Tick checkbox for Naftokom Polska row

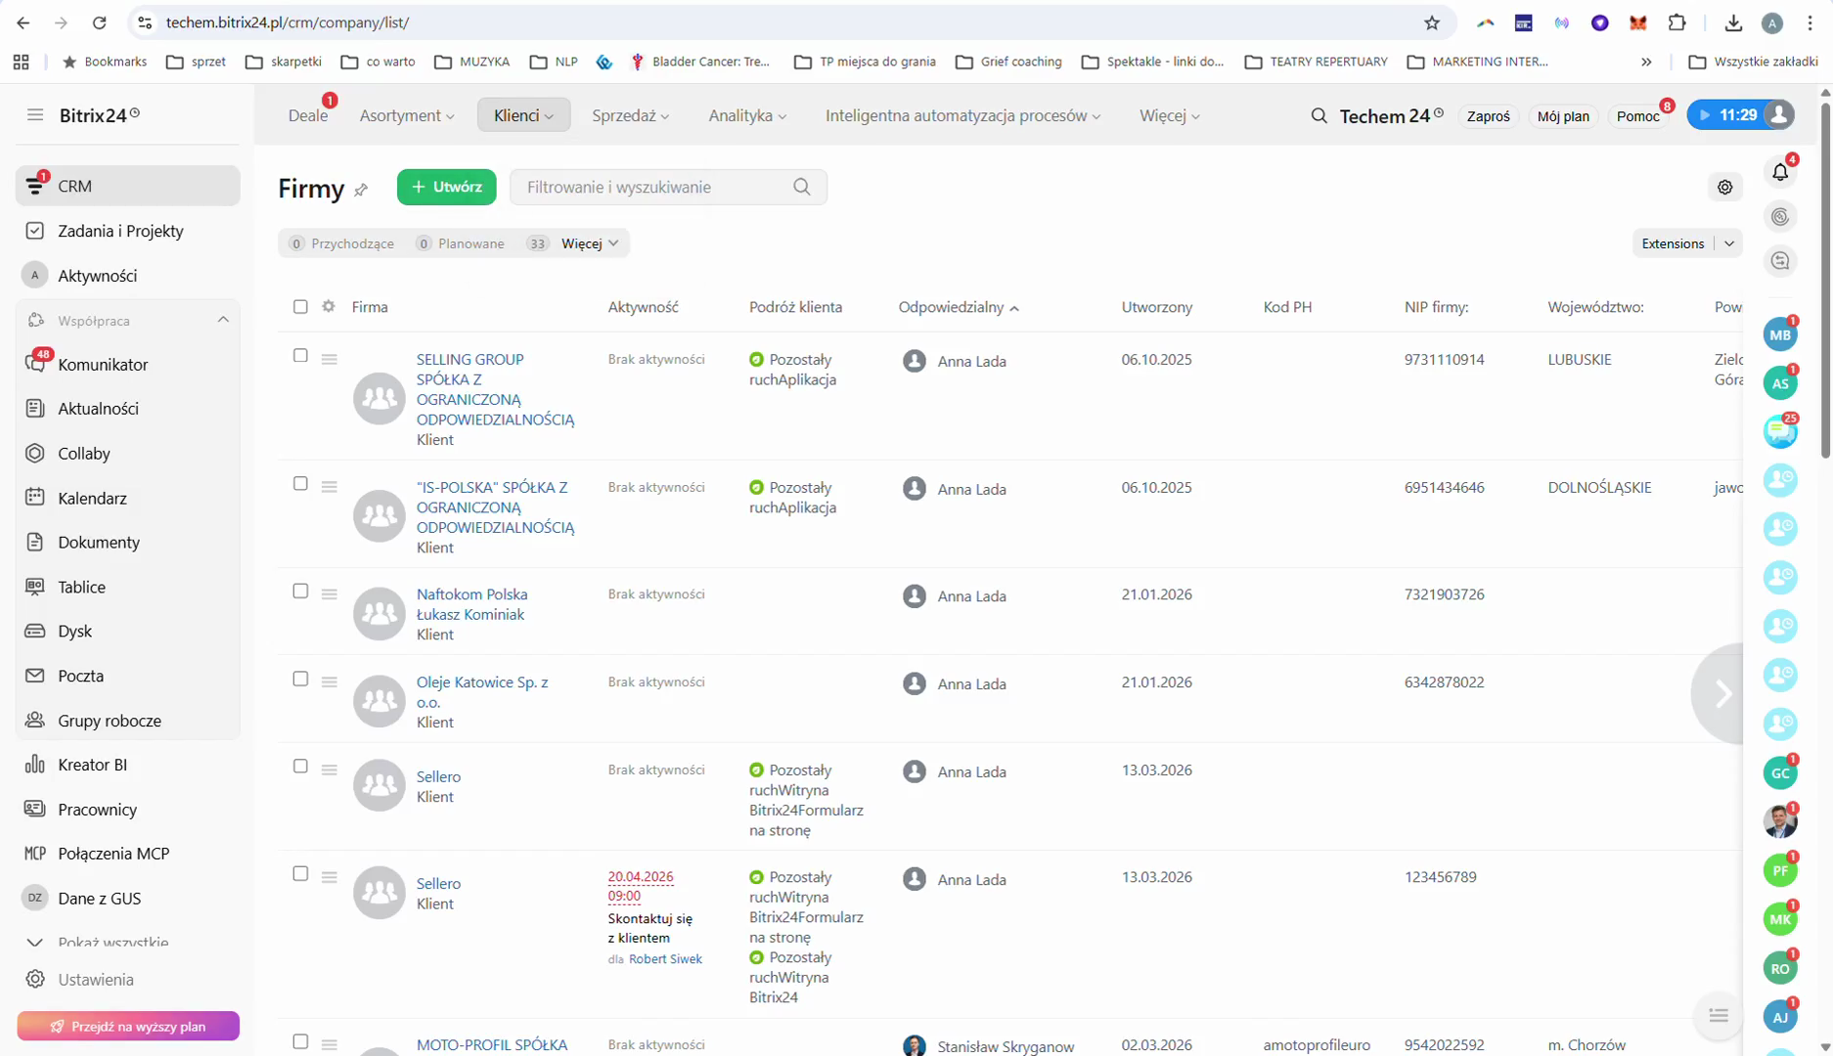[x=300, y=591]
